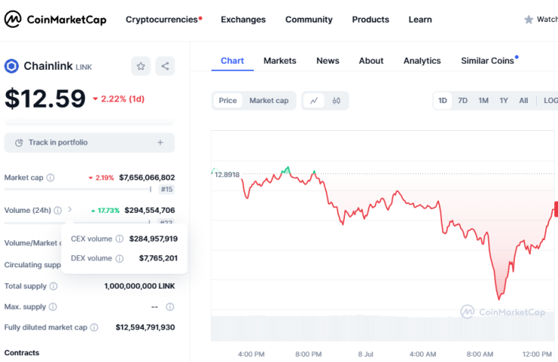This screenshot has height=362, width=558.
Task: Select the 1M time range
Action: coord(483,101)
